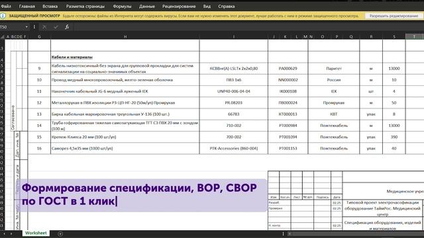Click cell 'PTK-Accessories (860-004)'
The width and height of the screenshot is (424, 238).
coord(234,148)
